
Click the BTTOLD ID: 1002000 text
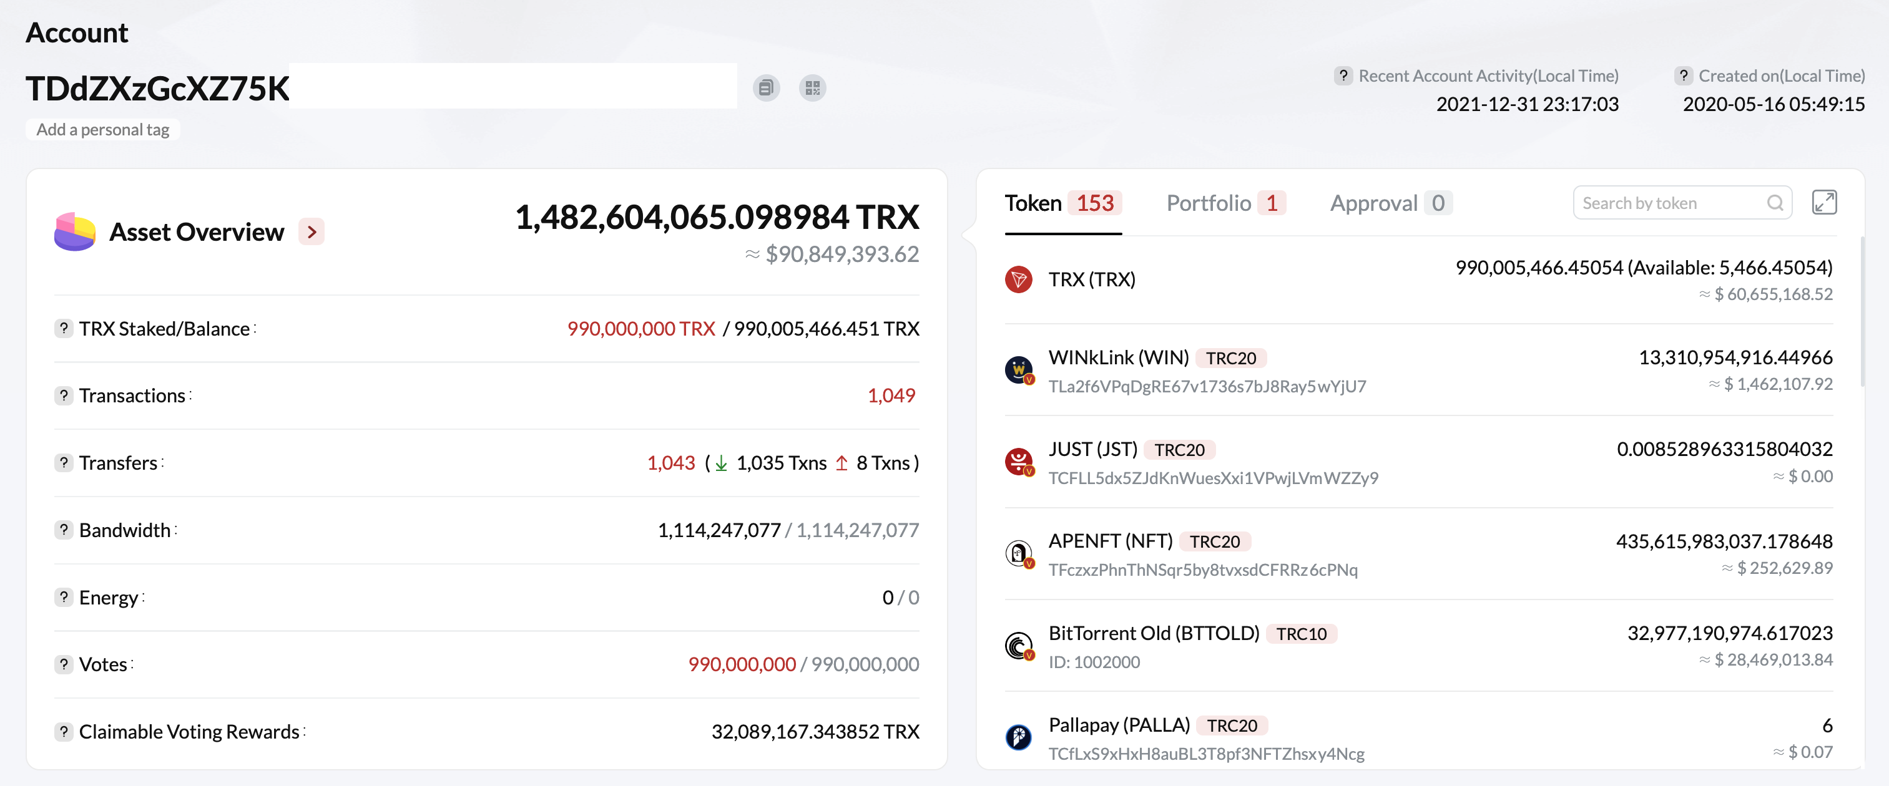[x=1093, y=662]
